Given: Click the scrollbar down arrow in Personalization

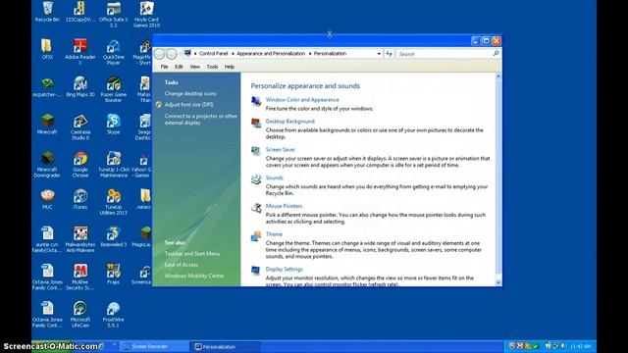Looking at the screenshot, I should pyautogui.click(x=498, y=282).
